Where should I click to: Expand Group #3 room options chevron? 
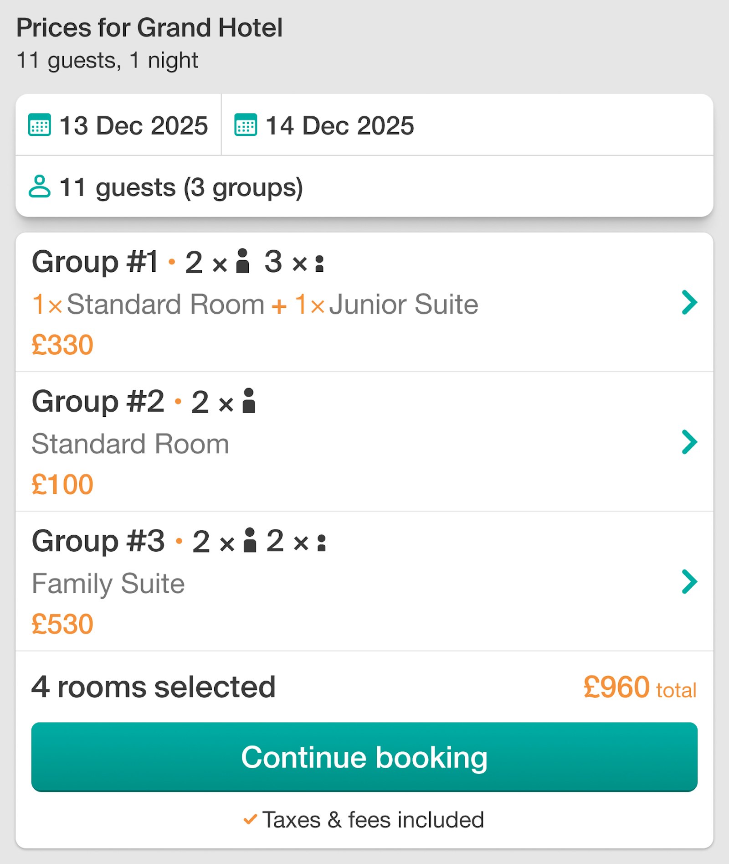689,582
